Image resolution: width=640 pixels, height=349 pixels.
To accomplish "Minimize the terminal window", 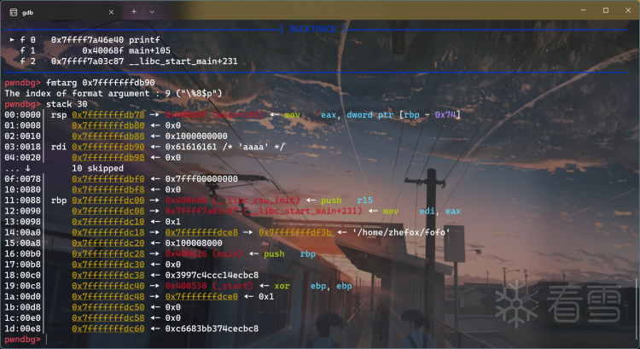I will 584,9.
